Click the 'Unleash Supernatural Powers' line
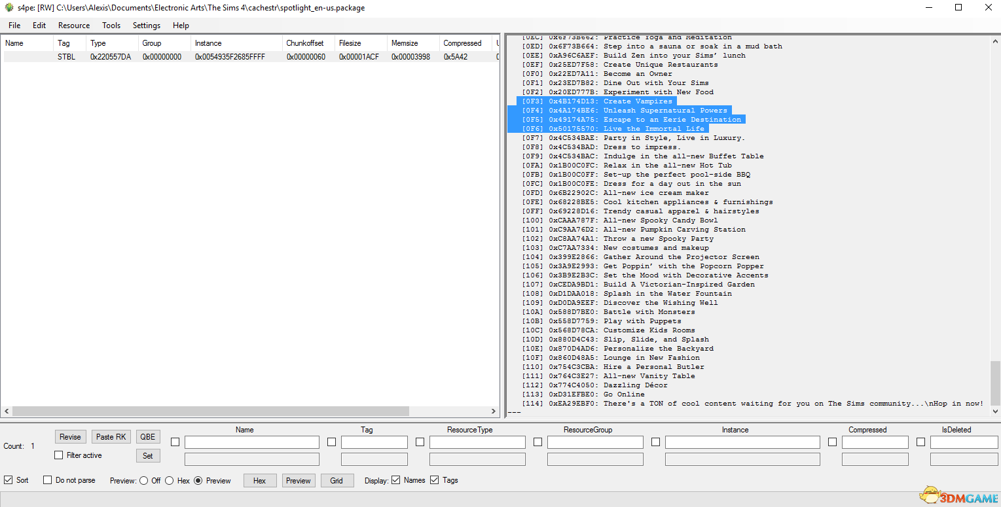Viewport: 1001px width, 507px height. (625, 111)
